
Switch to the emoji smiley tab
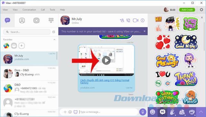[153, 112]
